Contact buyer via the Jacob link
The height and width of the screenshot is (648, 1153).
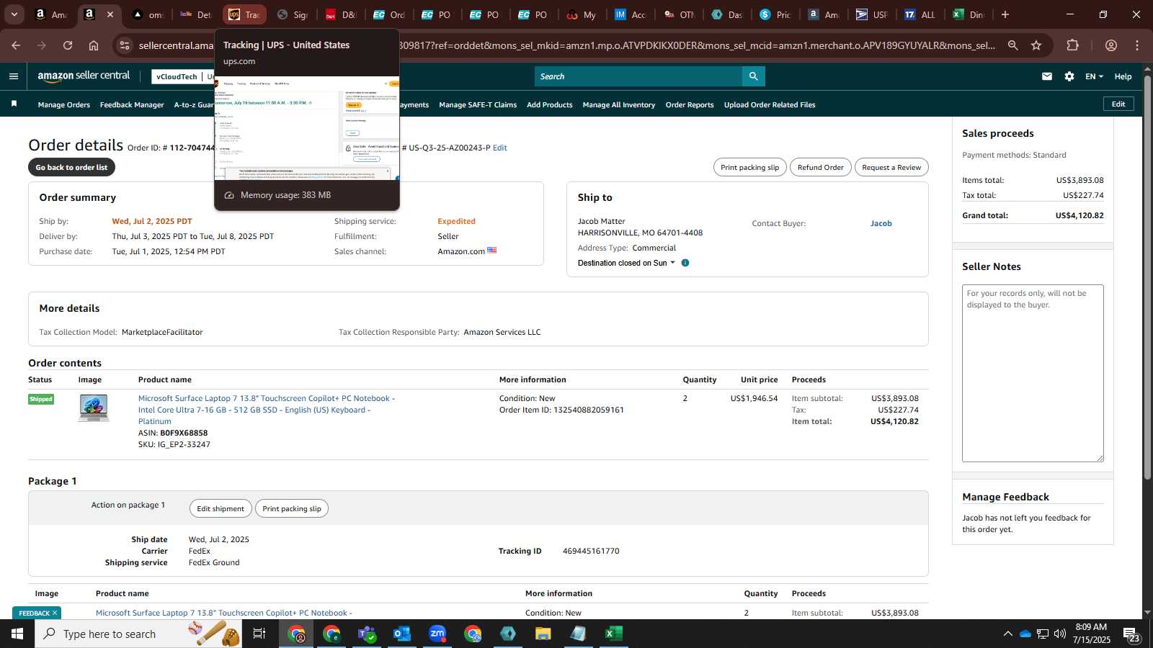[x=881, y=223]
